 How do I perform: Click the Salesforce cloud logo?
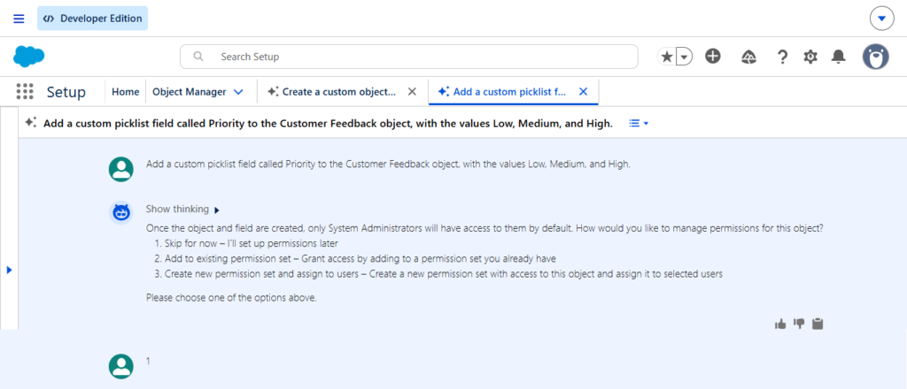tap(29, 57)
